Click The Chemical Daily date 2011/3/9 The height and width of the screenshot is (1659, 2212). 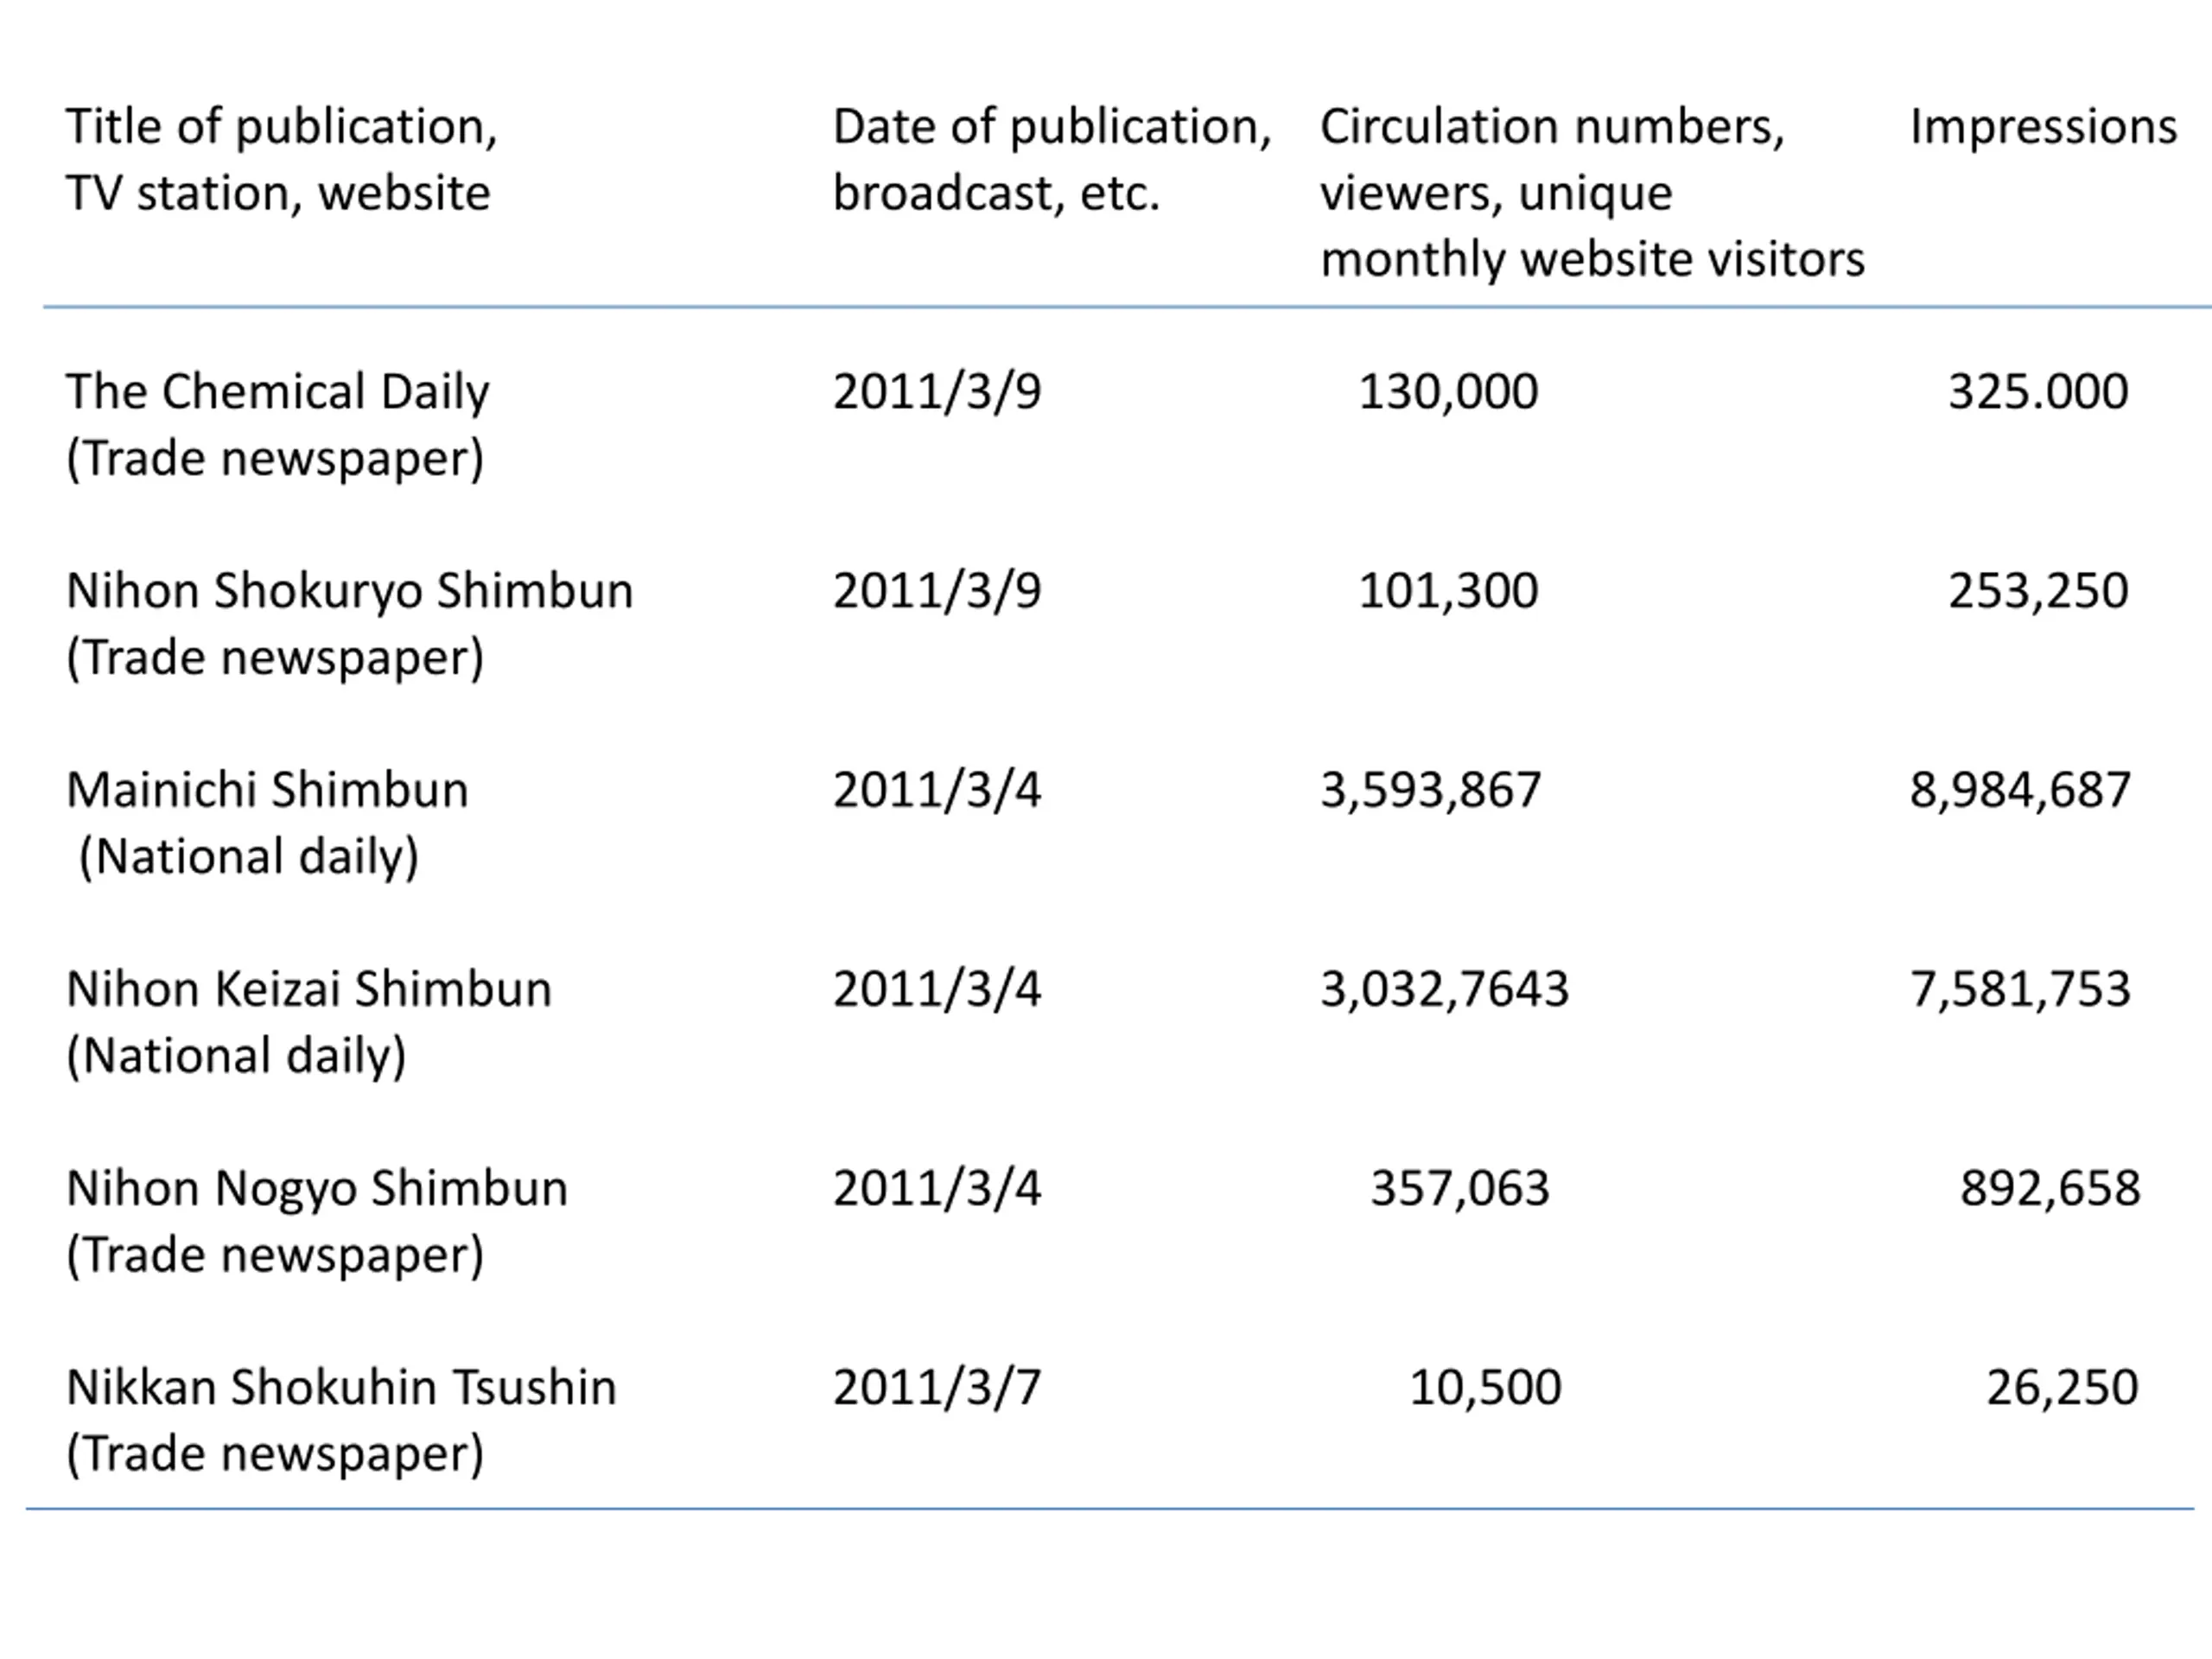click(x=937, y=392)
